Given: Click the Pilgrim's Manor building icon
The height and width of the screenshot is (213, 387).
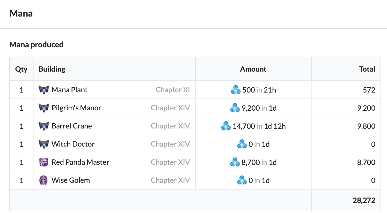Looking at the screenshot, I should (x=43, y=108).
